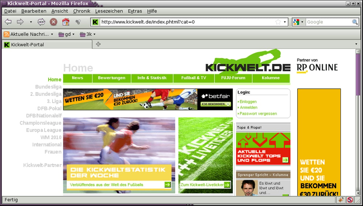Open Fußball & TV navigation item
The width and height of the screenshot is (363, 206).
coord(194,78)
